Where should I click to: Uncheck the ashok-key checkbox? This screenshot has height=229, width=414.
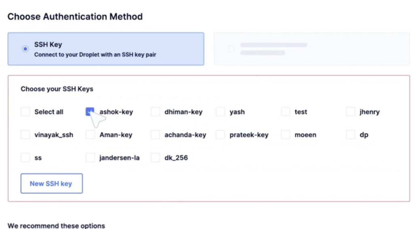pos(90,112)
